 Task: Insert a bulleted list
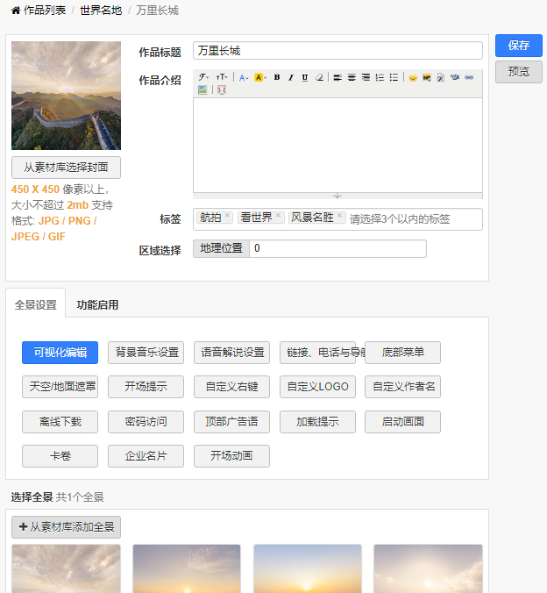394,77
